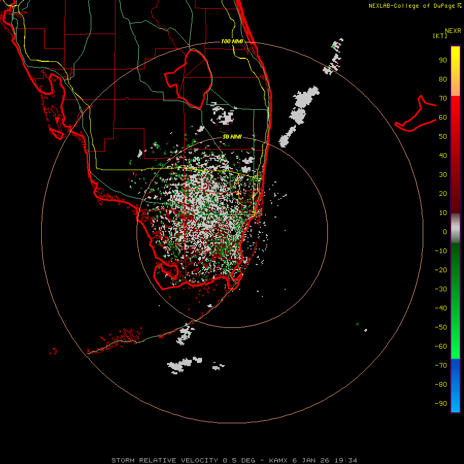464x464 pixels.
Task: Click the NEXR label above the color scale
Action: (x=453, y=31)
